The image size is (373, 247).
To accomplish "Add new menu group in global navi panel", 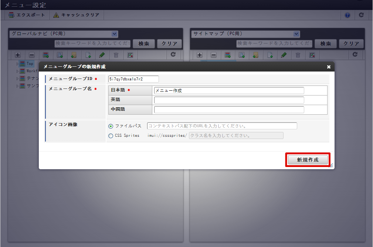I will pos(46,55).
